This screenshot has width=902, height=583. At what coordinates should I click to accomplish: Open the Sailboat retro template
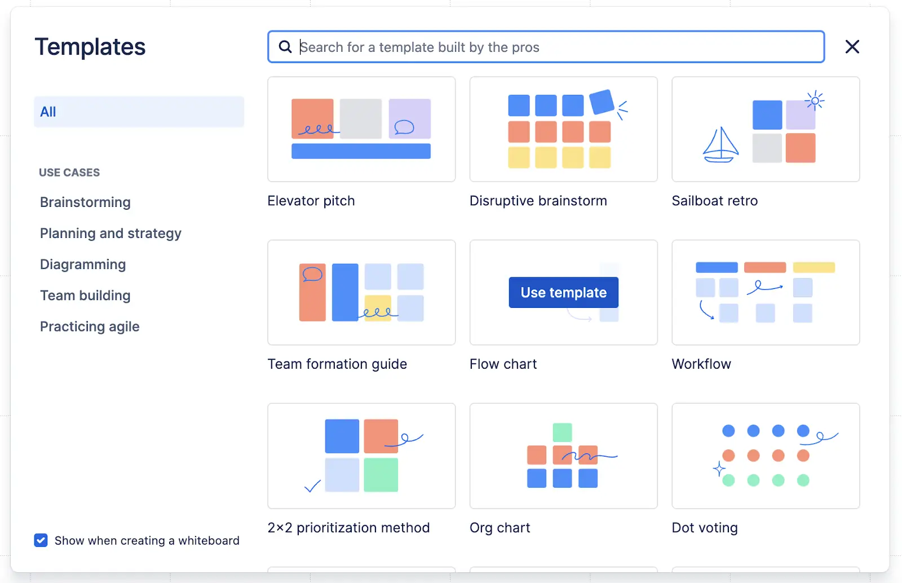[765, 129]
